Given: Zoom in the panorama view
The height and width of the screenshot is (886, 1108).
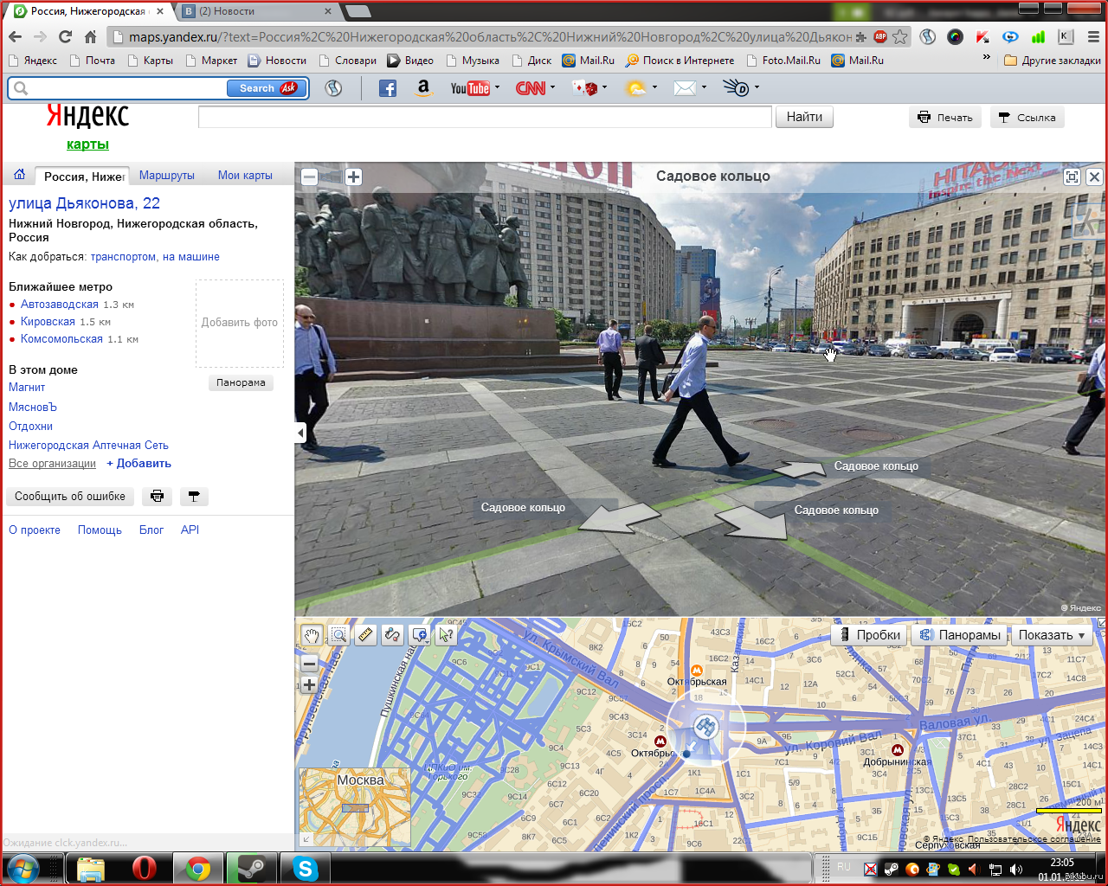Looking at the screenshot, I should [x=353, y=177].
